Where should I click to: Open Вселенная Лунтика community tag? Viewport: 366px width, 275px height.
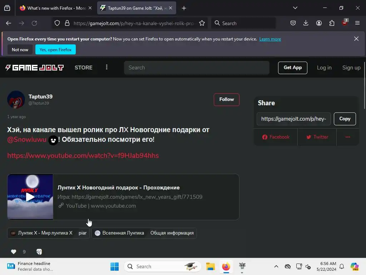point(119,233)
